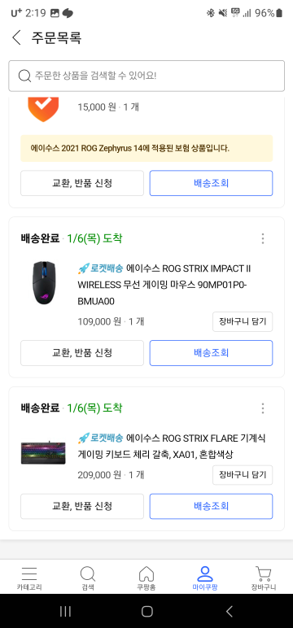
Task: Request 교환, 반품 신청 for the keyboard
Action: tap(82, 506)
